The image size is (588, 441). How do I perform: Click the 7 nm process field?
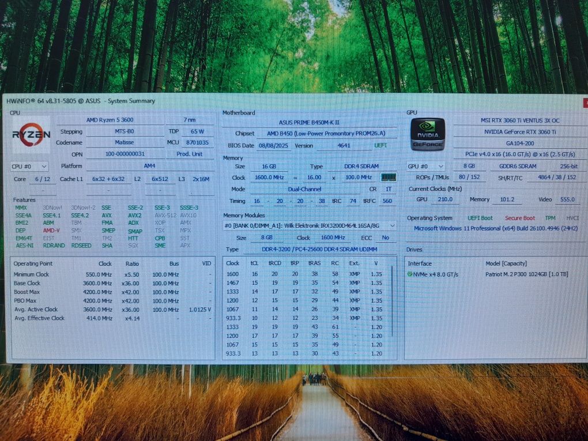point(190,120)
